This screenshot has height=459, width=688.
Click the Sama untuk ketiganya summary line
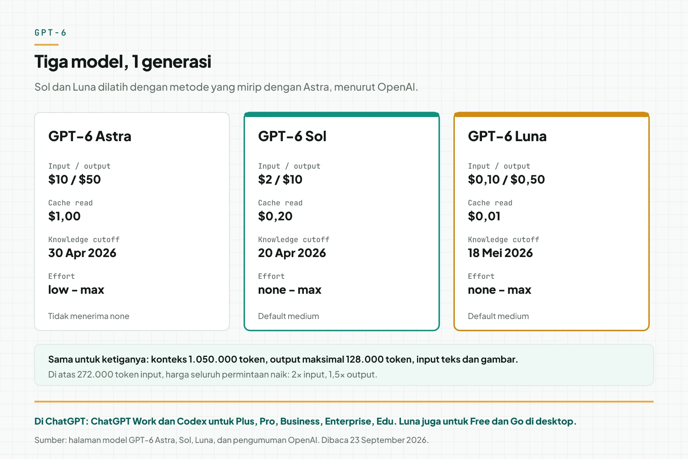pyautogui.click(x=283, y=360)
